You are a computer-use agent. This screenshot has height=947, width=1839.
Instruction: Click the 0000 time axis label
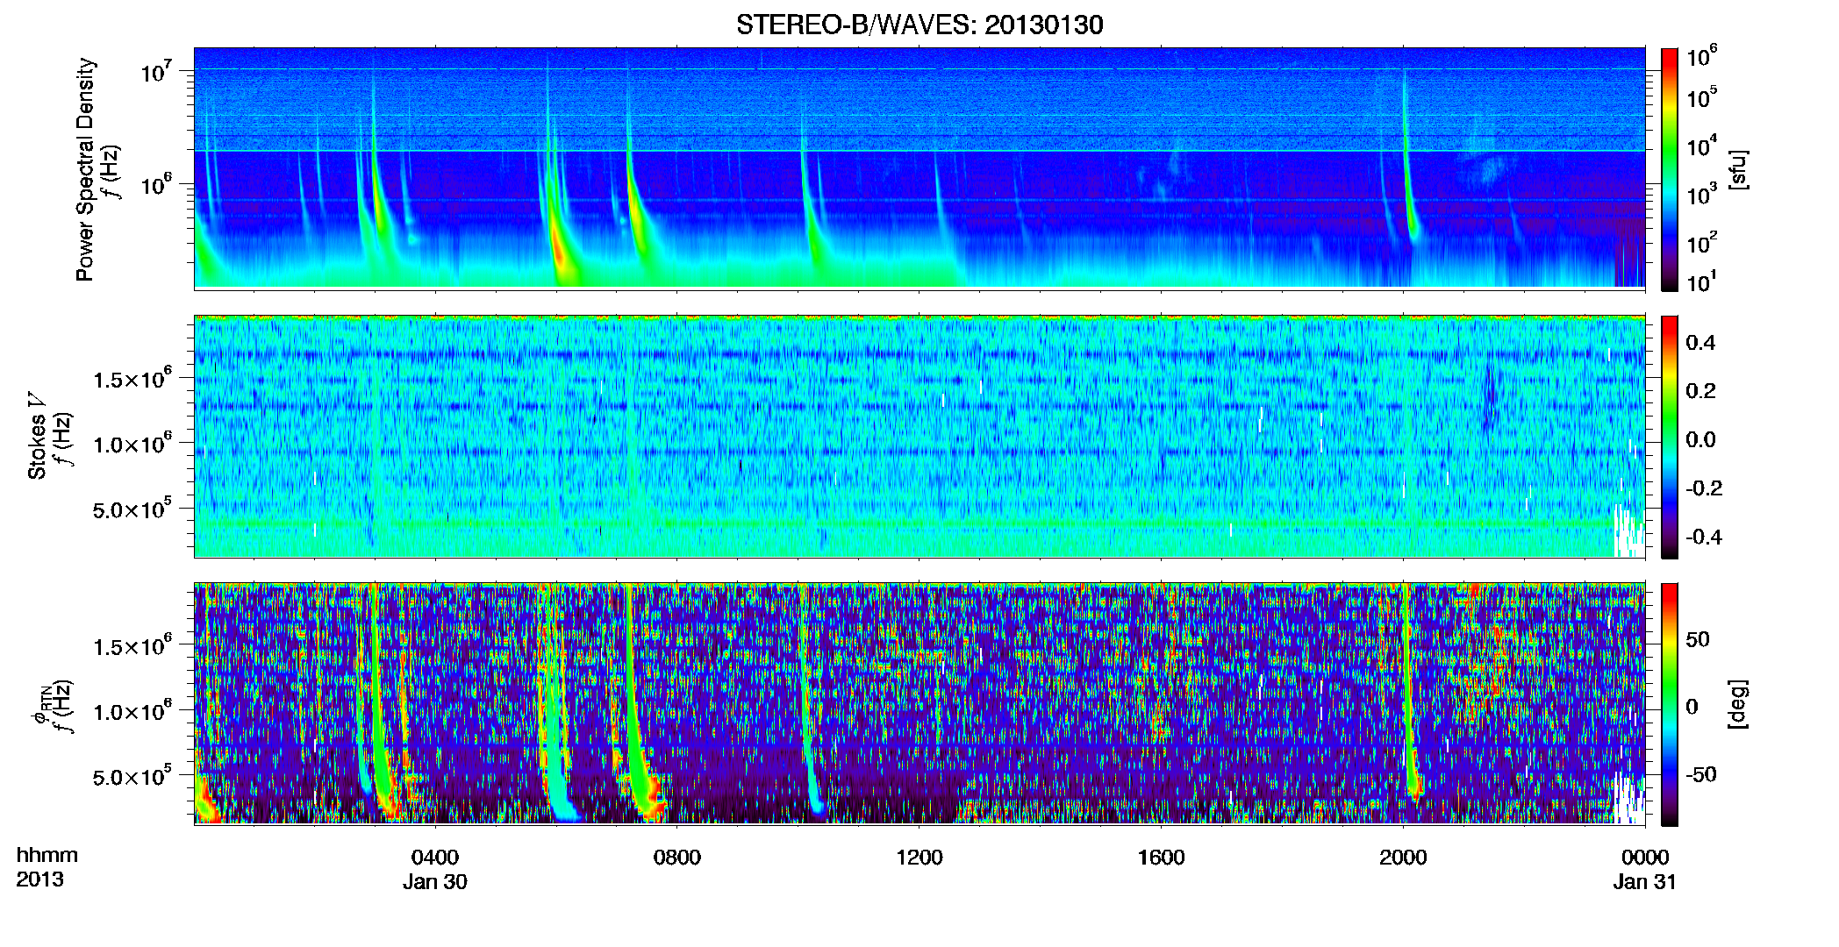pyautogui.click(x=1645, y=857)
